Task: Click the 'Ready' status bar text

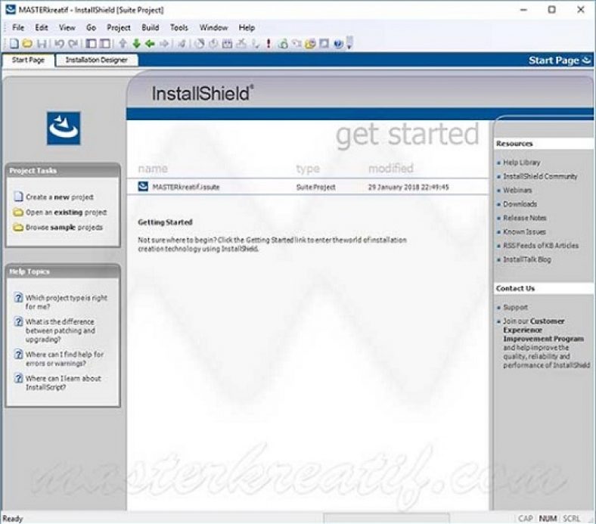Action: (x=13, y=518)
